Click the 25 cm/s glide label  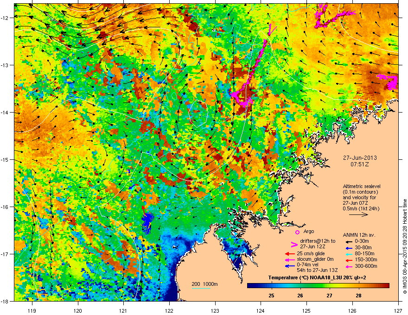click(312, 253)
